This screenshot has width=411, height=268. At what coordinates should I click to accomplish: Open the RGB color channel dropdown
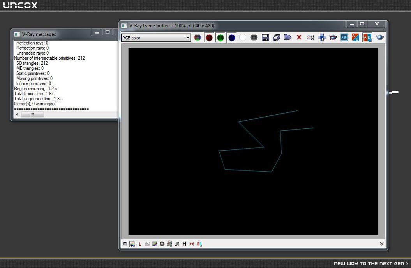[x=156, y=38]
